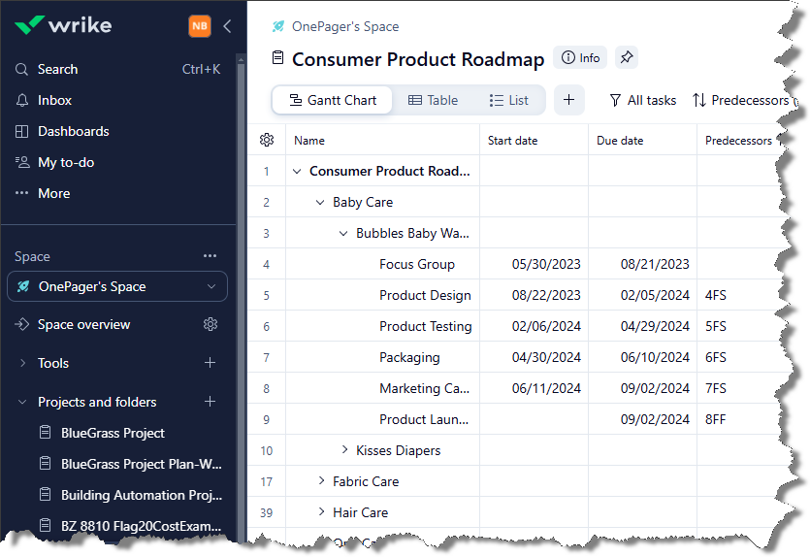Viewport: 810px width, 557px height.
Task: Open Inbox in the sidebar
Action: pyautogui.click(x=54, y=100)
